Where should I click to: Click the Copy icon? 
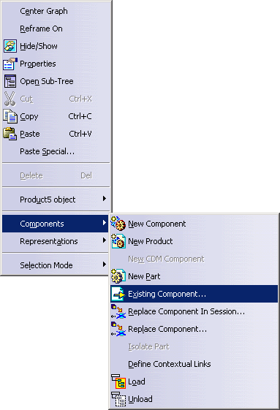point(10,116)
